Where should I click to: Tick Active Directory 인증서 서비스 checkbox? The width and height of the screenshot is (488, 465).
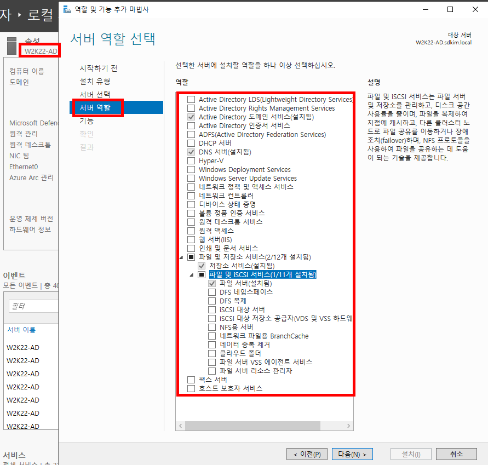[191, 126]
